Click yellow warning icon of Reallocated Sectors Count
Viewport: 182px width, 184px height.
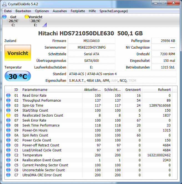pyautogui.click(x=8, y=115)
